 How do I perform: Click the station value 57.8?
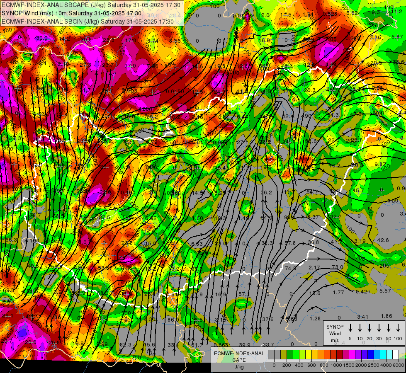(x=290, y=243)
